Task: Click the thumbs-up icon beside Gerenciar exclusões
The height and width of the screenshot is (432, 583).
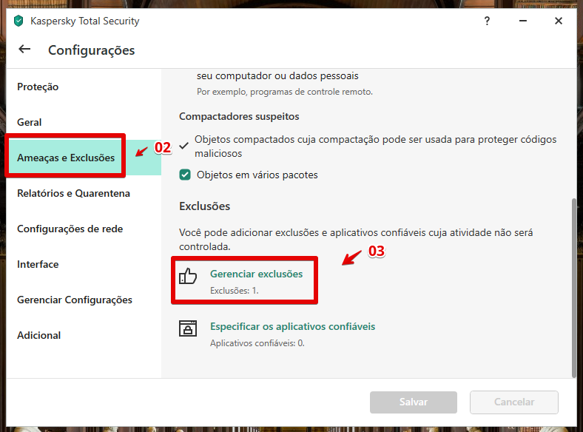Action: [188, 276]
